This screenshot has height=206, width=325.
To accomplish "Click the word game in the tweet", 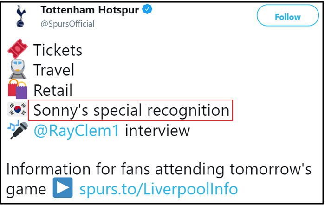I will 26,190.
